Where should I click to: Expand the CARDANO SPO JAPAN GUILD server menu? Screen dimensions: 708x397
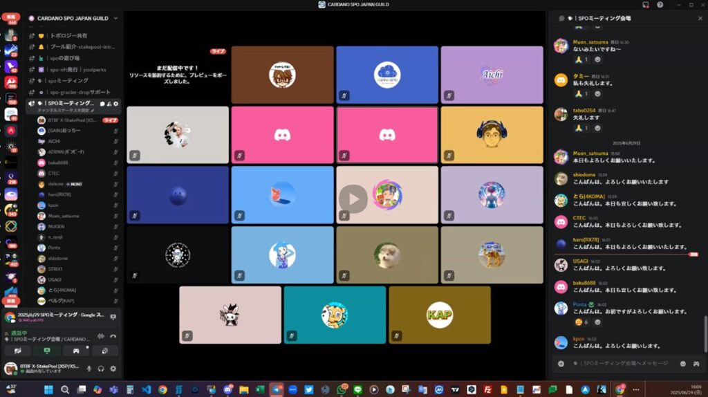pos(116,19)
